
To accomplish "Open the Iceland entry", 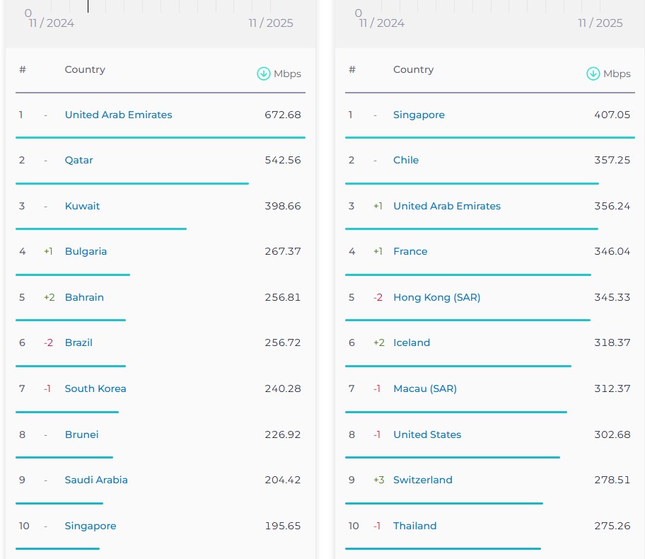I will click(x=412, y=342).
